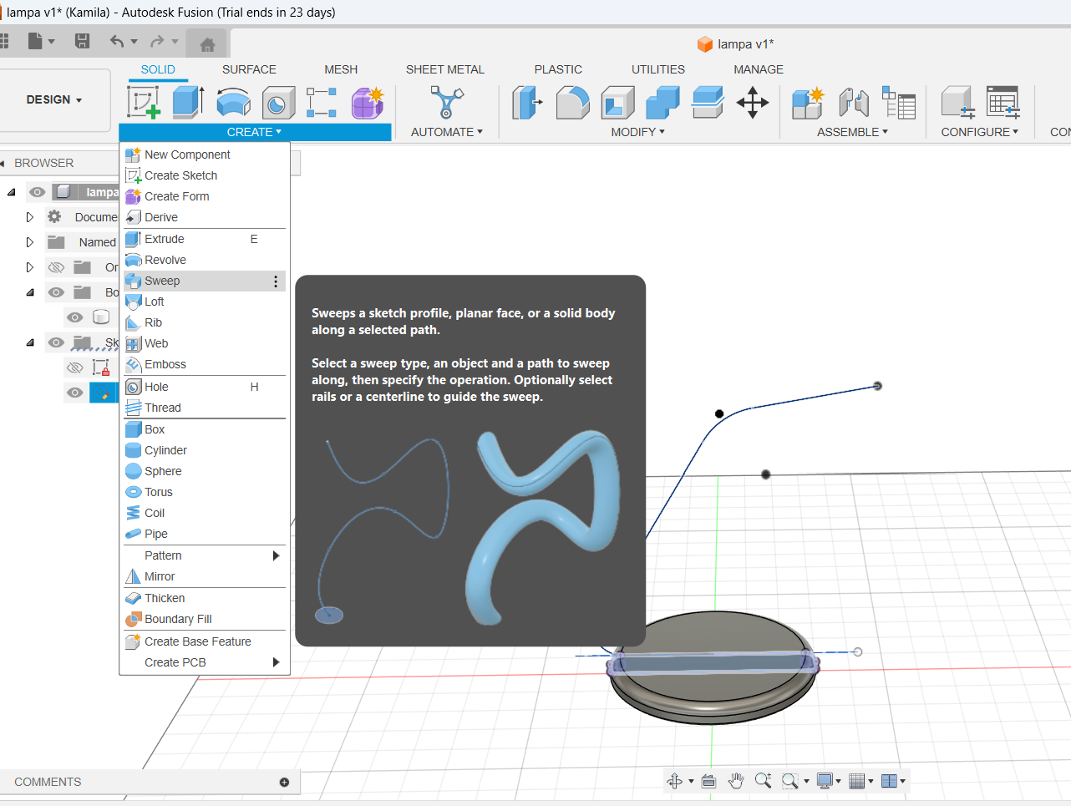This screenshot has width=1071, height=806.
Task: Switch to the UTILITIES tab
Action: point(658,69)
